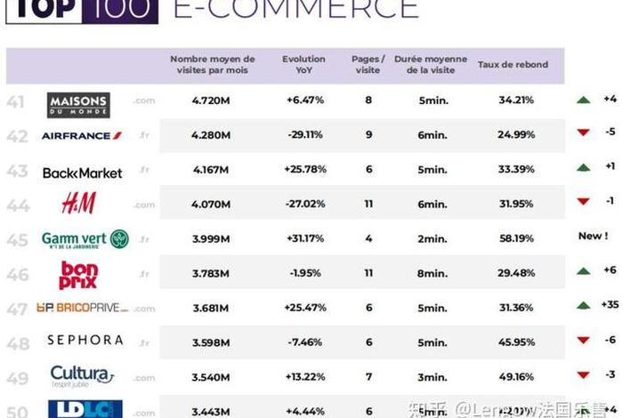The width and height of the screenshot is (623, 418).
Task: Click the New! label in row 45
Action: (x=592, y=237)
